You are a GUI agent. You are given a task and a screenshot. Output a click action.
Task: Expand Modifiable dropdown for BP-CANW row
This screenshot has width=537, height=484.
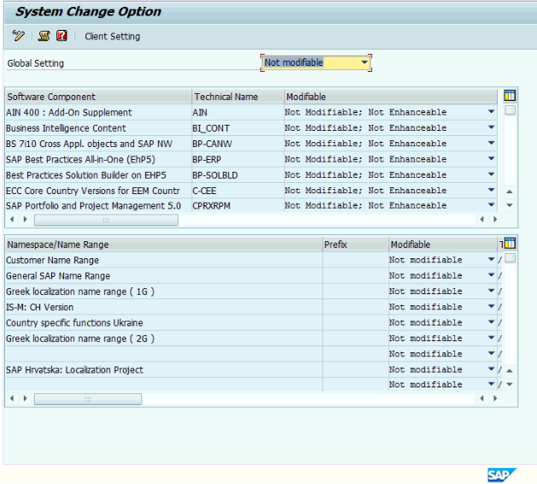coord(491,144)
